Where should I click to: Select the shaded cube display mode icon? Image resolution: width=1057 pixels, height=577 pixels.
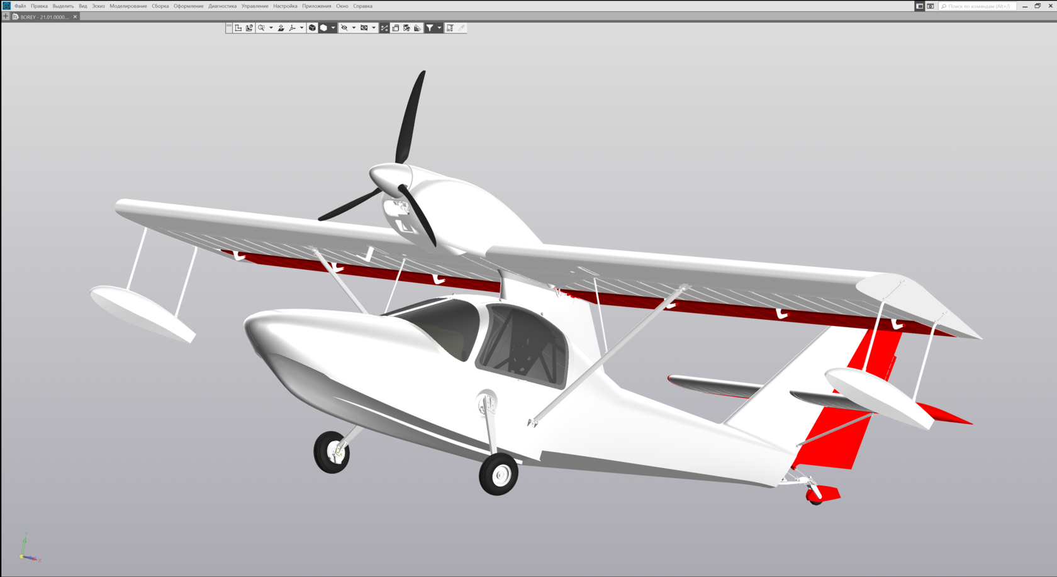point(312,28)
